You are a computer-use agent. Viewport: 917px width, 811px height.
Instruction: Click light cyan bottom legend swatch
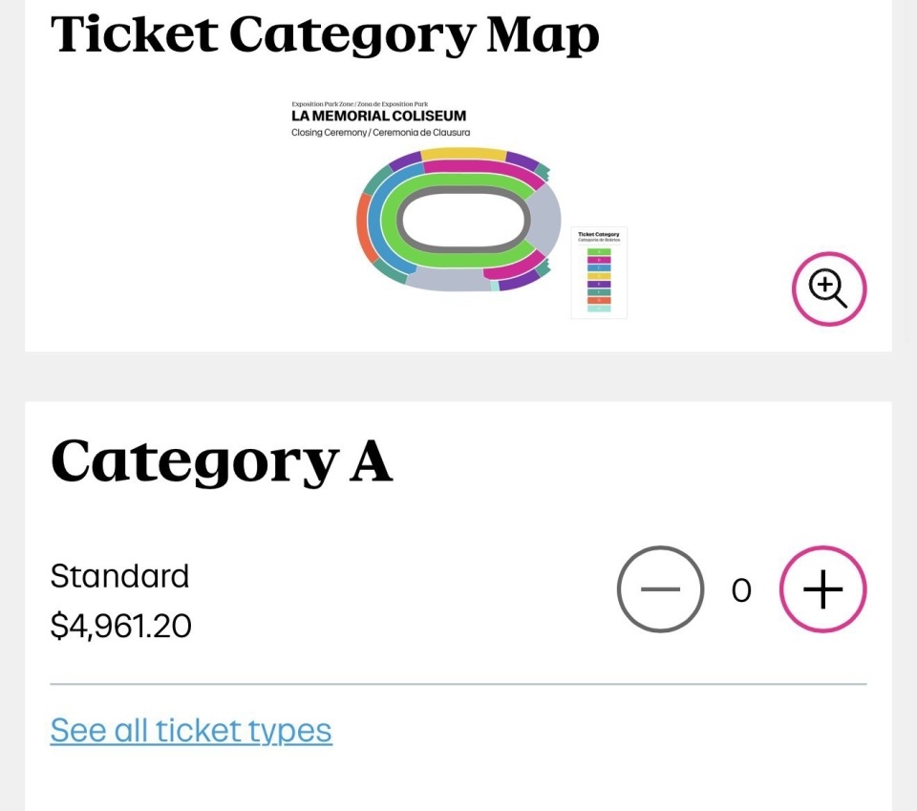point(599,309)
